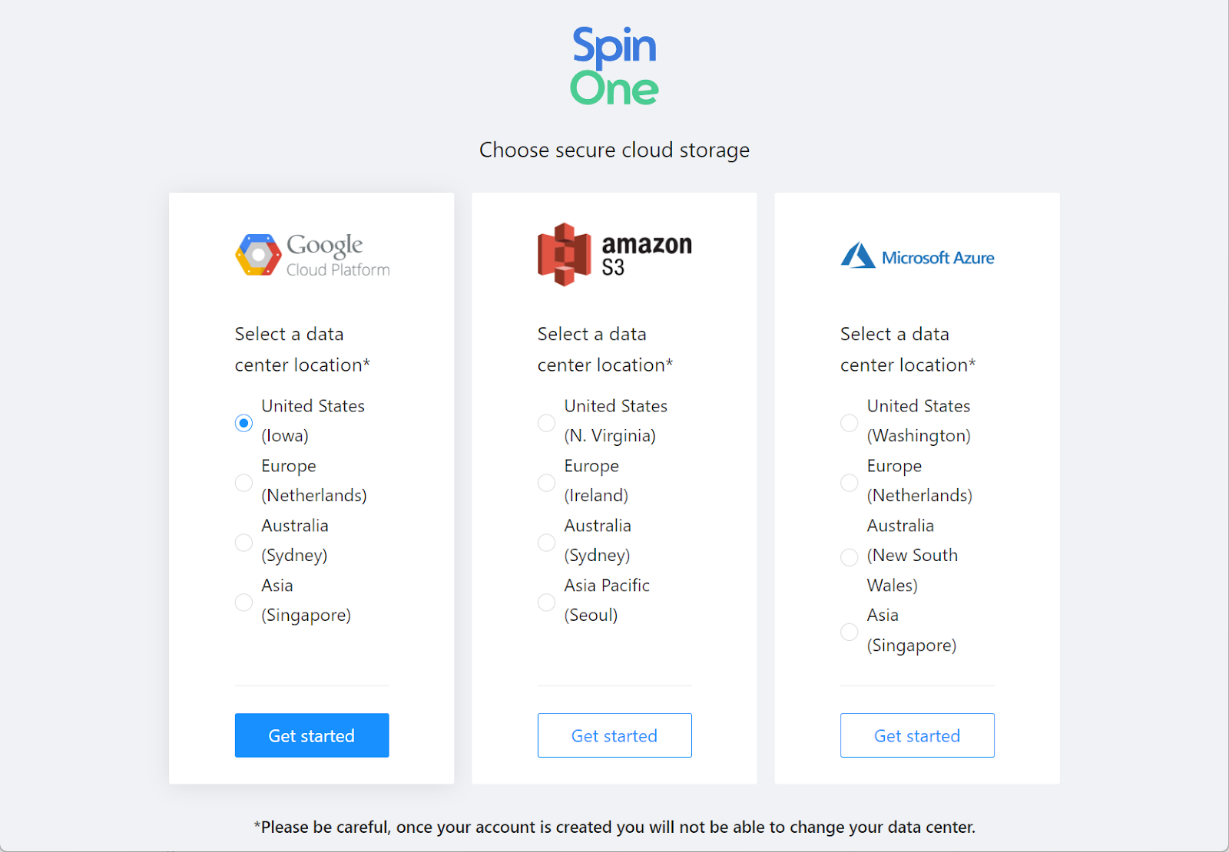Choose Europe (Ireland) under Amazon S3

[x=546, y=482]
